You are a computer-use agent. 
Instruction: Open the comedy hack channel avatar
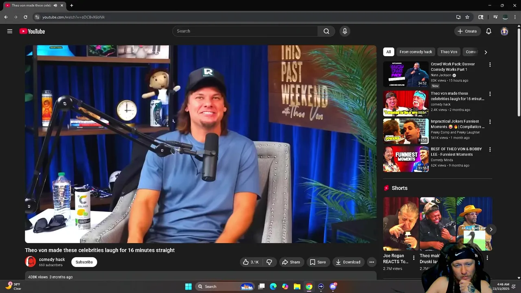31,262
